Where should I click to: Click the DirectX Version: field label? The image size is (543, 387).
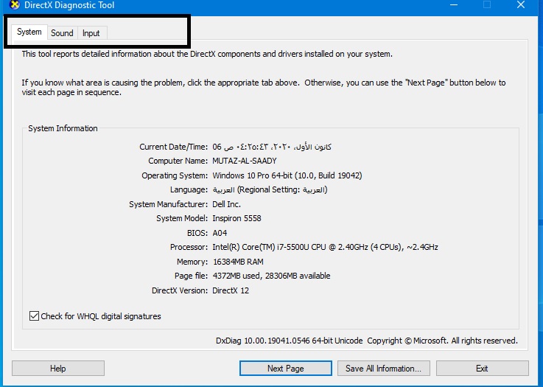[x=180, y=290]
